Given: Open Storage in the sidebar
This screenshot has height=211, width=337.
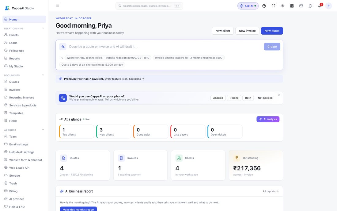Looking at the screenshot, I should pos(24,175).
